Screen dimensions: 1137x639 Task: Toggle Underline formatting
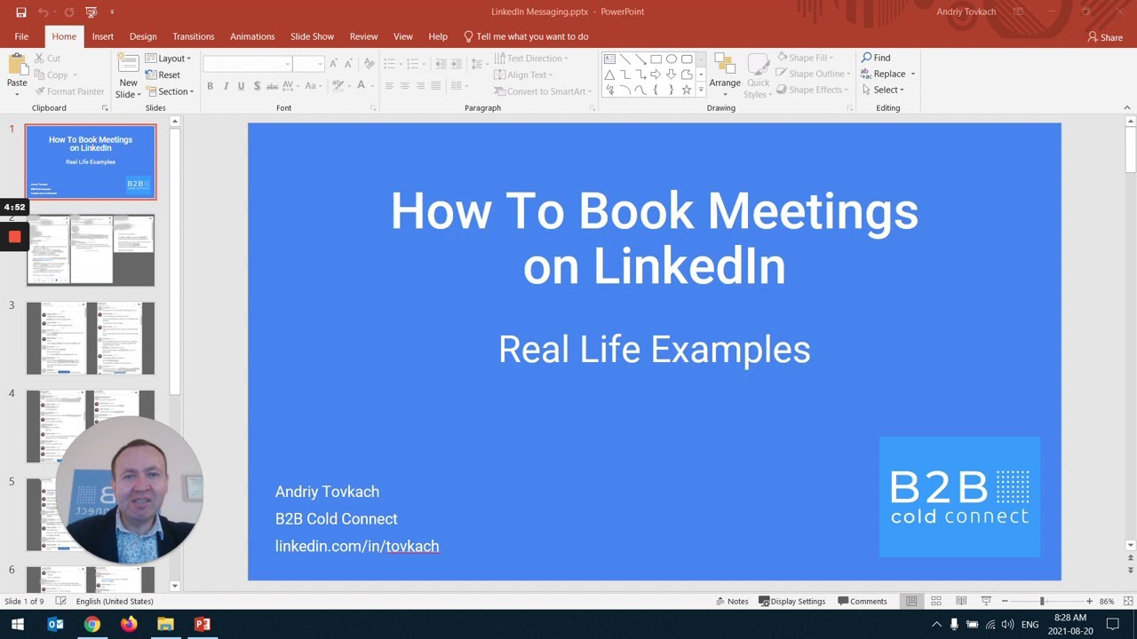pos(241,86)
